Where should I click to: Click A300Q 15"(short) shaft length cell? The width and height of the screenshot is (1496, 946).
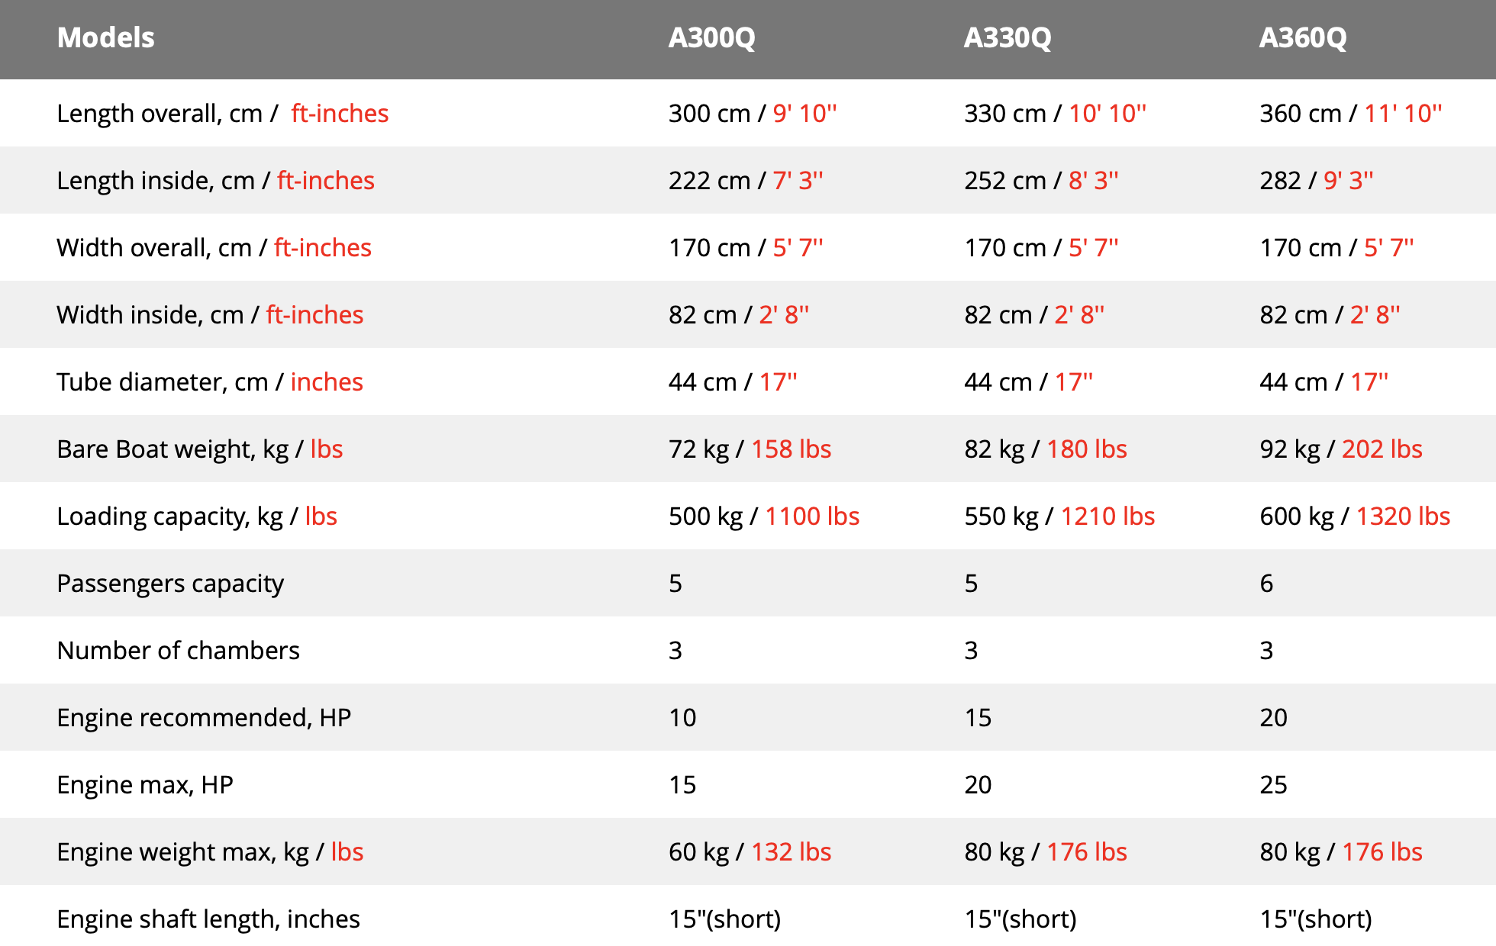[x=725, y=919]
